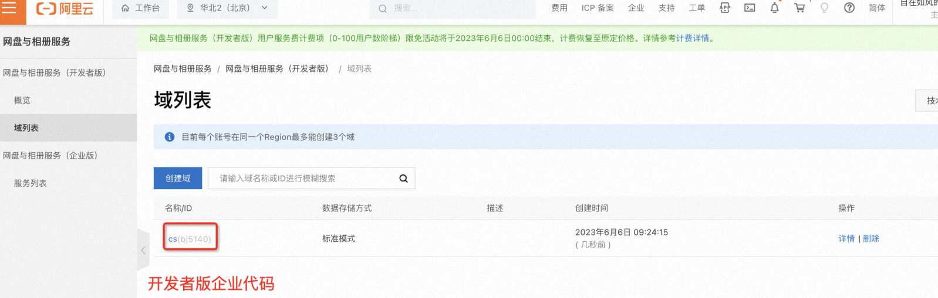Open the 企业 menu

636,8
